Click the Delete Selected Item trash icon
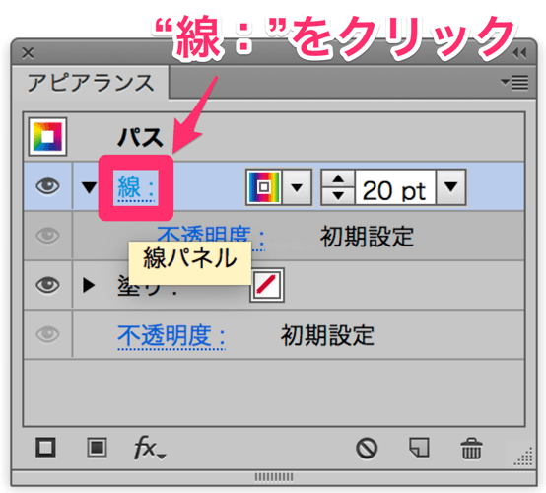 (x=471, y=448)
